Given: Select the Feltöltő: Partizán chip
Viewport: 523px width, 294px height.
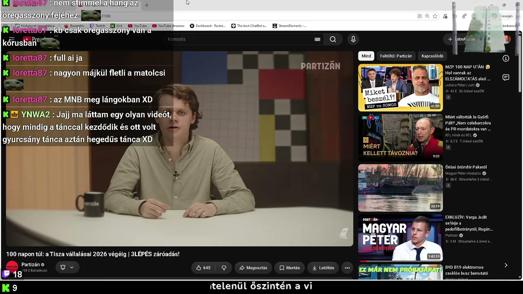Looking at the screenshot, I should 396,56.
